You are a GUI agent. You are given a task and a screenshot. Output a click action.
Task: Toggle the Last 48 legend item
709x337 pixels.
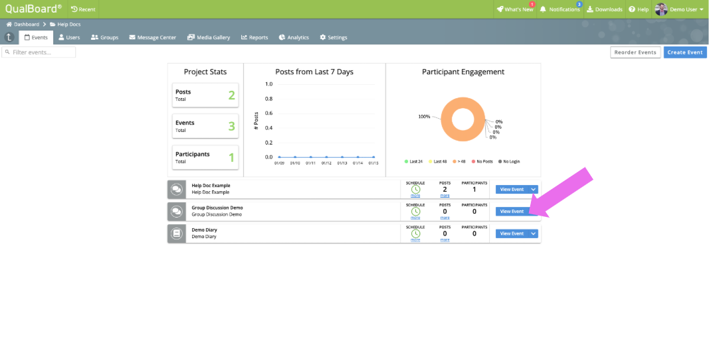[437, 161]
